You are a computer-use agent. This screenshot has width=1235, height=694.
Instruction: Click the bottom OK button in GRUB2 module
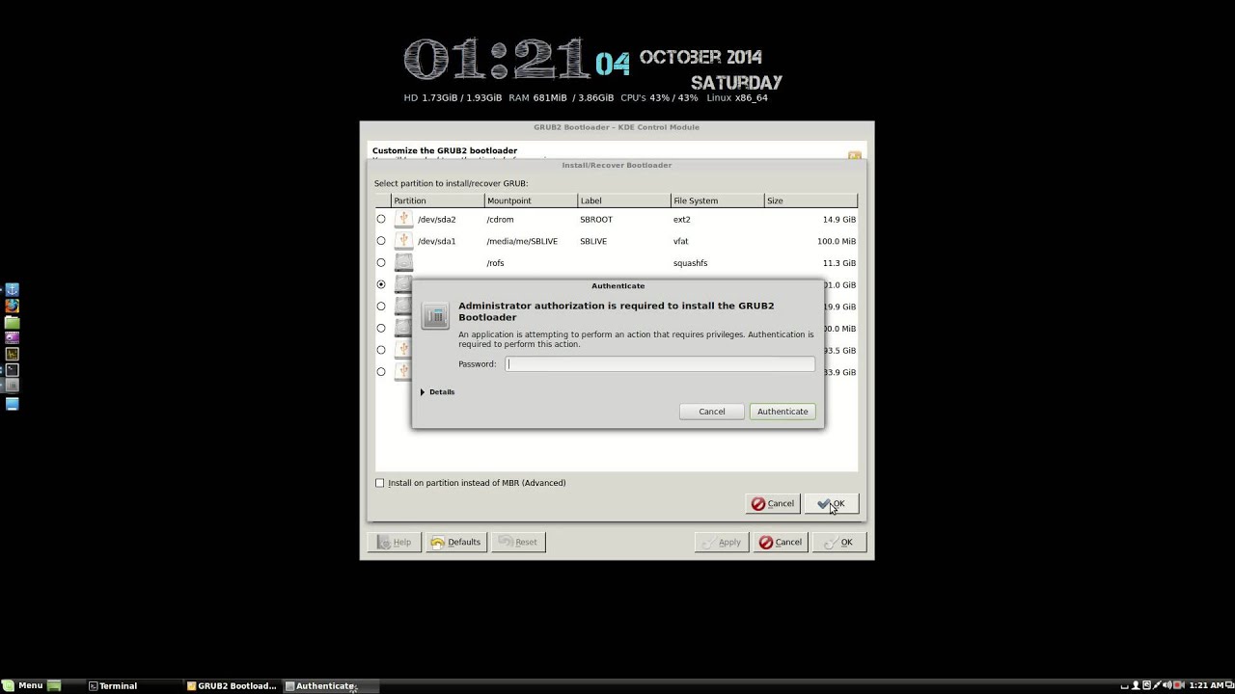pyautogui.click(x=839, y=542)
